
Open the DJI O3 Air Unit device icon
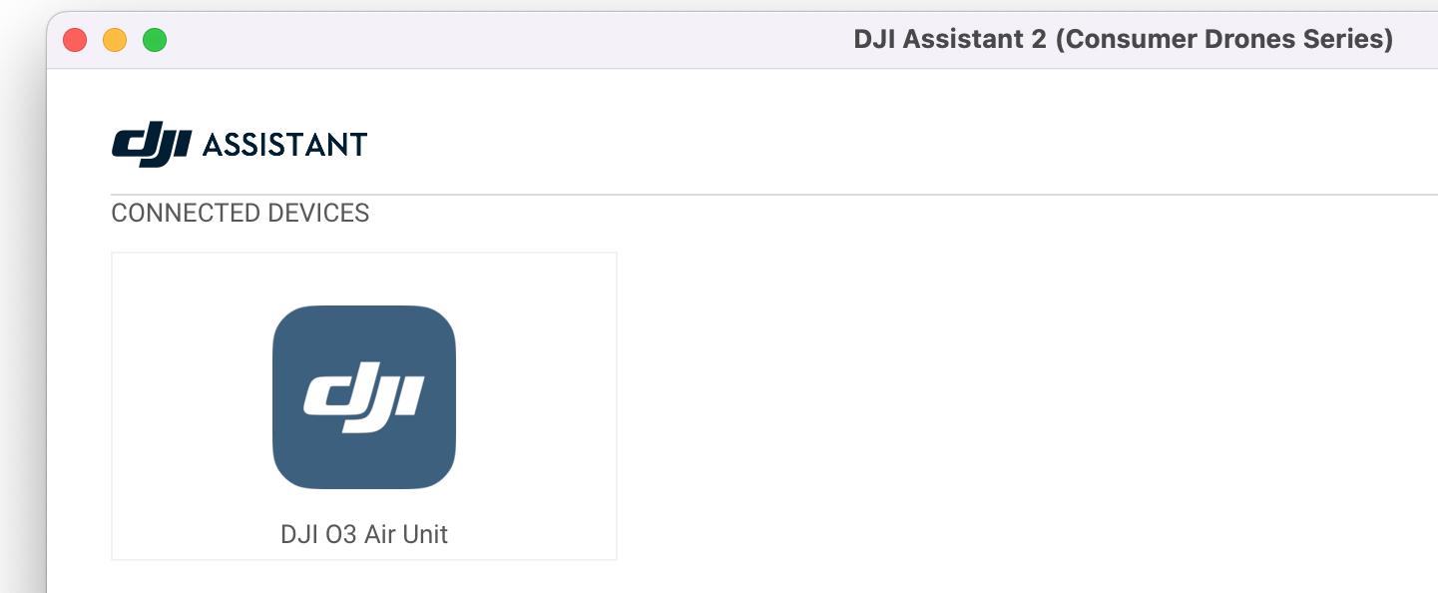coord(364,397)
